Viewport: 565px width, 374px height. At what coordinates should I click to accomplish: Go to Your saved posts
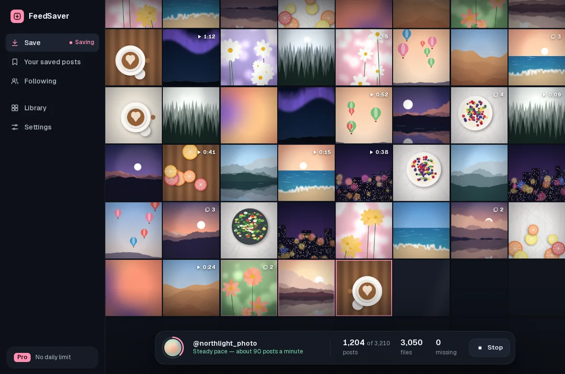(52, 62)
